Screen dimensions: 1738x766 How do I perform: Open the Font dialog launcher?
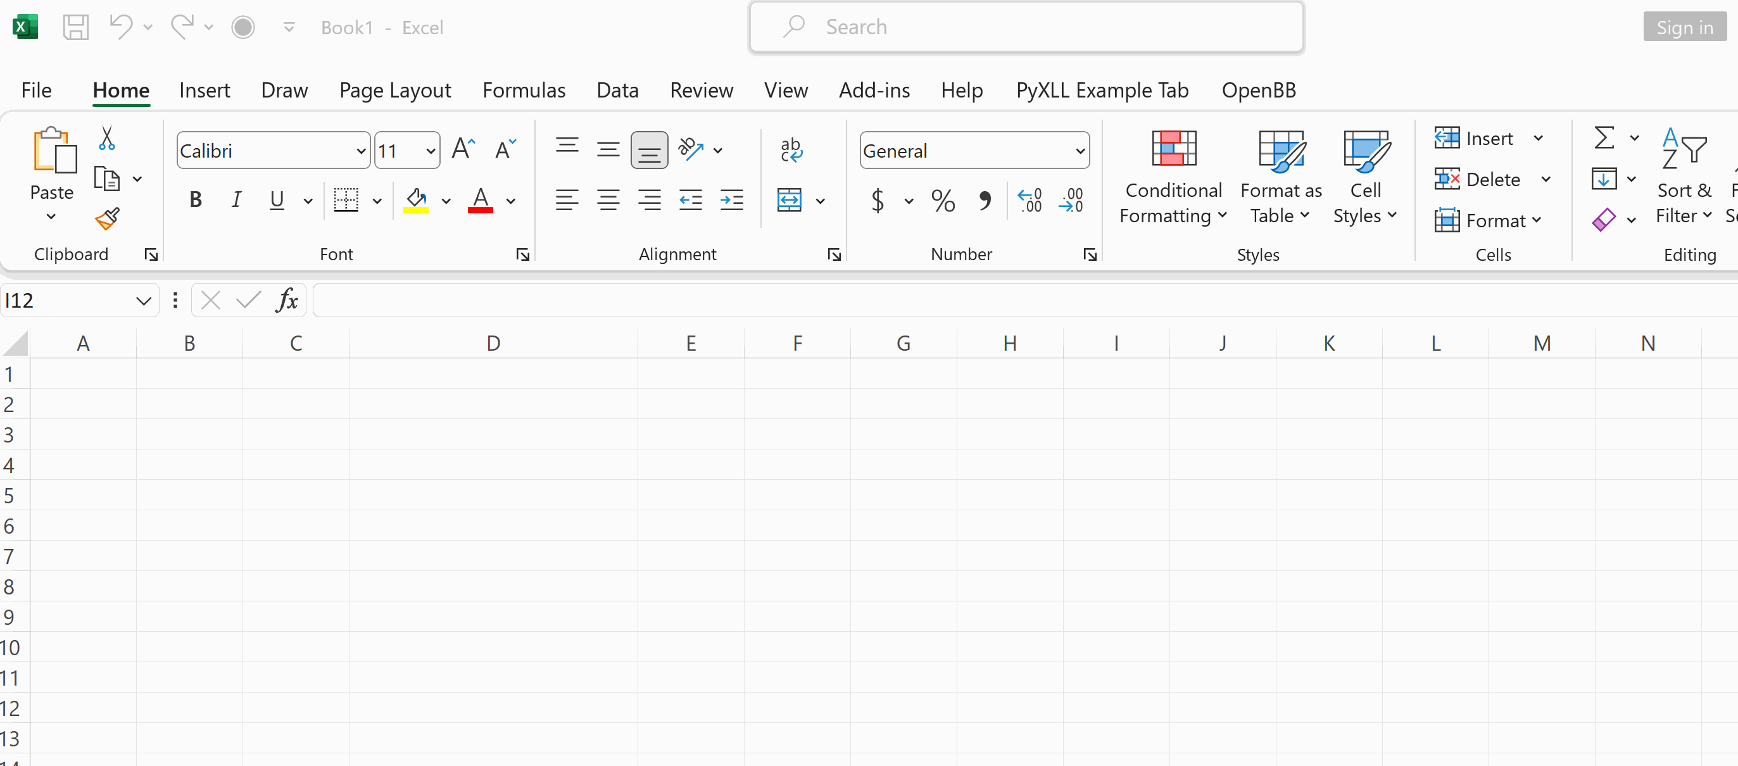click(x=523, y=254)
